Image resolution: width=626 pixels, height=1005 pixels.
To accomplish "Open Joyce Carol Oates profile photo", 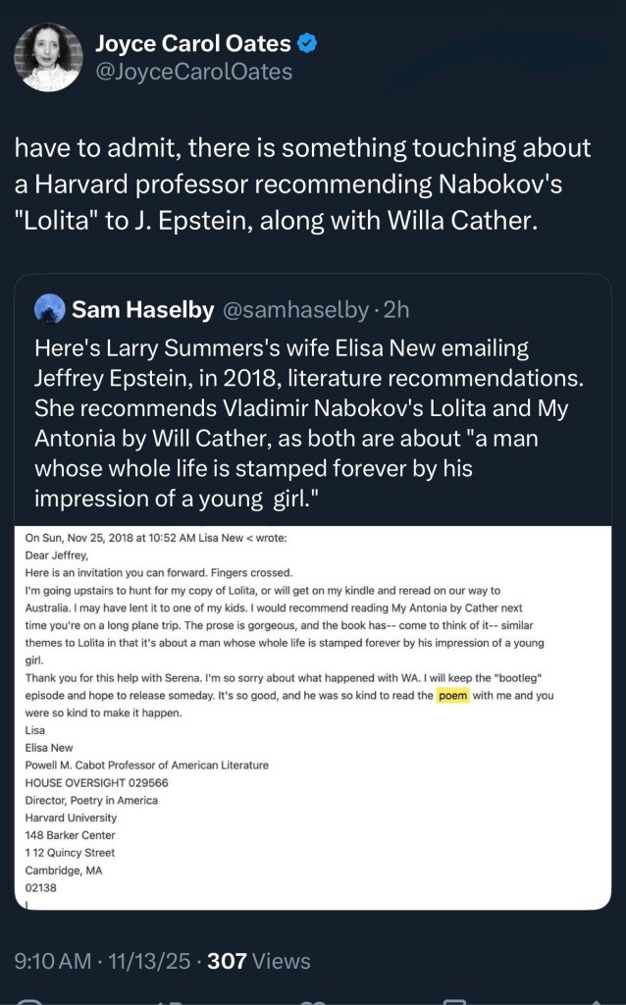I will pyautogui.click(x=47, y=56).
